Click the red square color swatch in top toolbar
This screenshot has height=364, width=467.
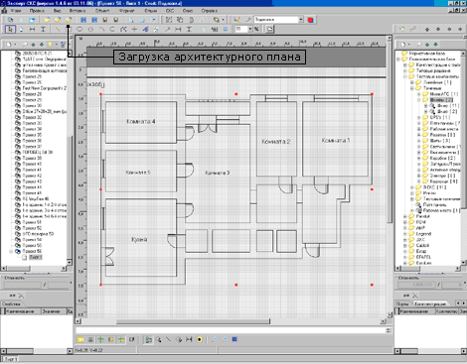(x=310, y=20)
